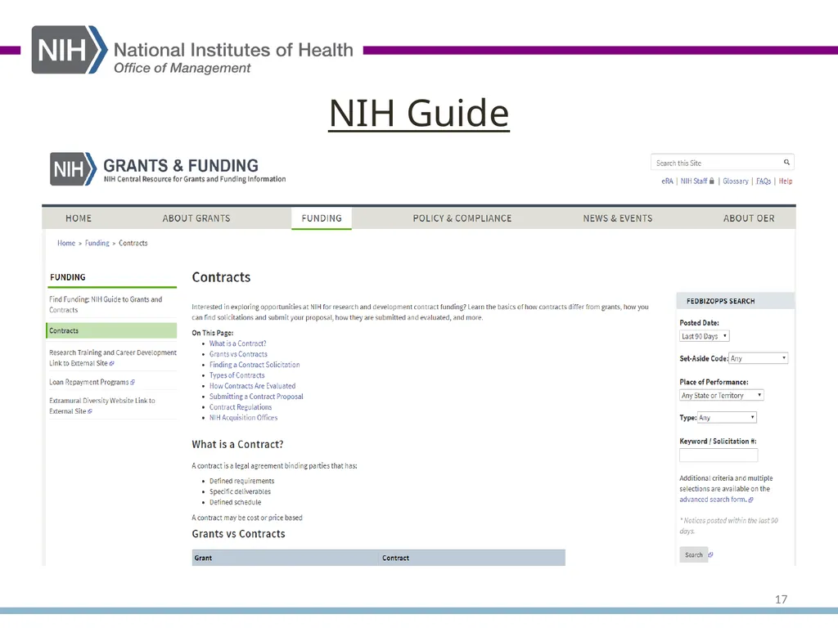Select Contracts in the Funding sidebar
This screenshot has width=838, height=628.
coord(111,330)
